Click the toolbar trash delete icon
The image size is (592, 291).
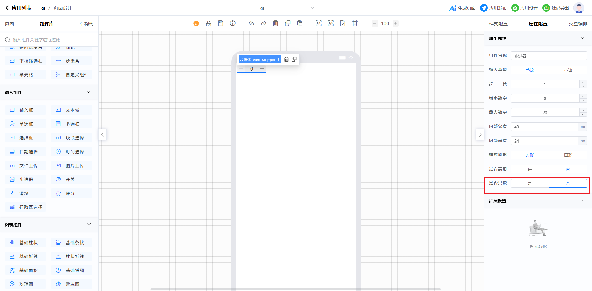(276, 23)
